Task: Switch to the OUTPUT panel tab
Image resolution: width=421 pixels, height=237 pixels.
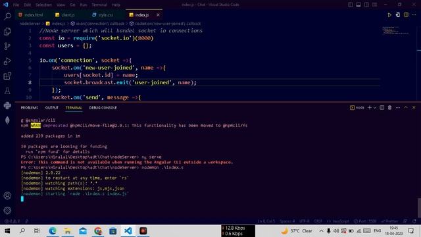Action: 52,108
